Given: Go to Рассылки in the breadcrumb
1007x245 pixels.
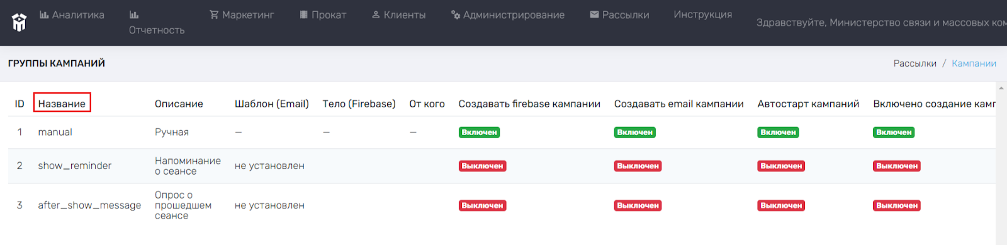Looking at the screenshot, I should click(915, 63).
